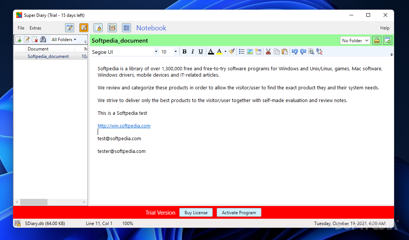This screenshot has width=409, height=240.
Task: Copy the selected text
Action: click(277, 52)
